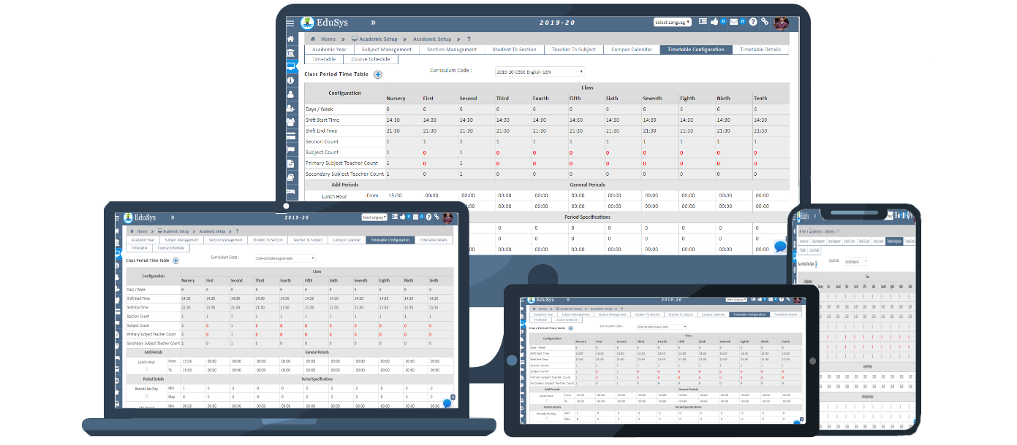Click the user profile avatar in the top bar

tap(782, 22)
